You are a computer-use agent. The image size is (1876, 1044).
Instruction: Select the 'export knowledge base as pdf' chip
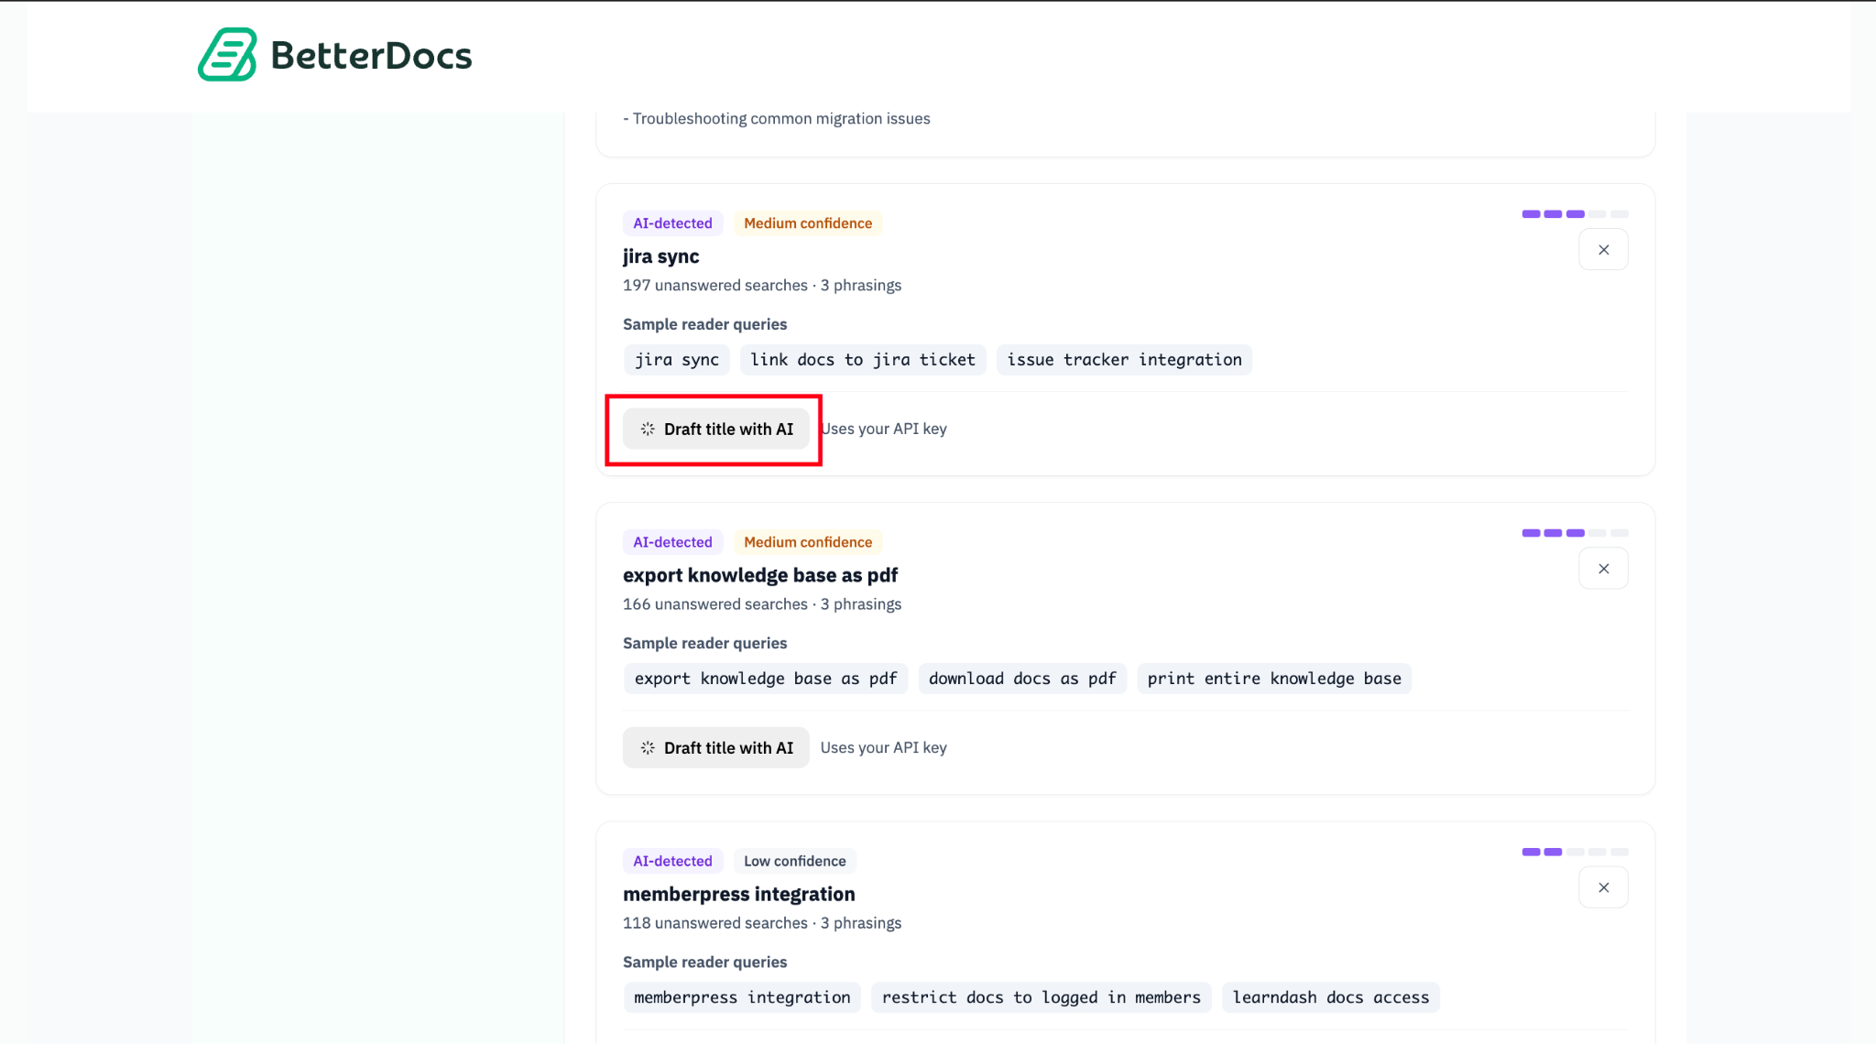pyautogui.click(x=766, y=679)
